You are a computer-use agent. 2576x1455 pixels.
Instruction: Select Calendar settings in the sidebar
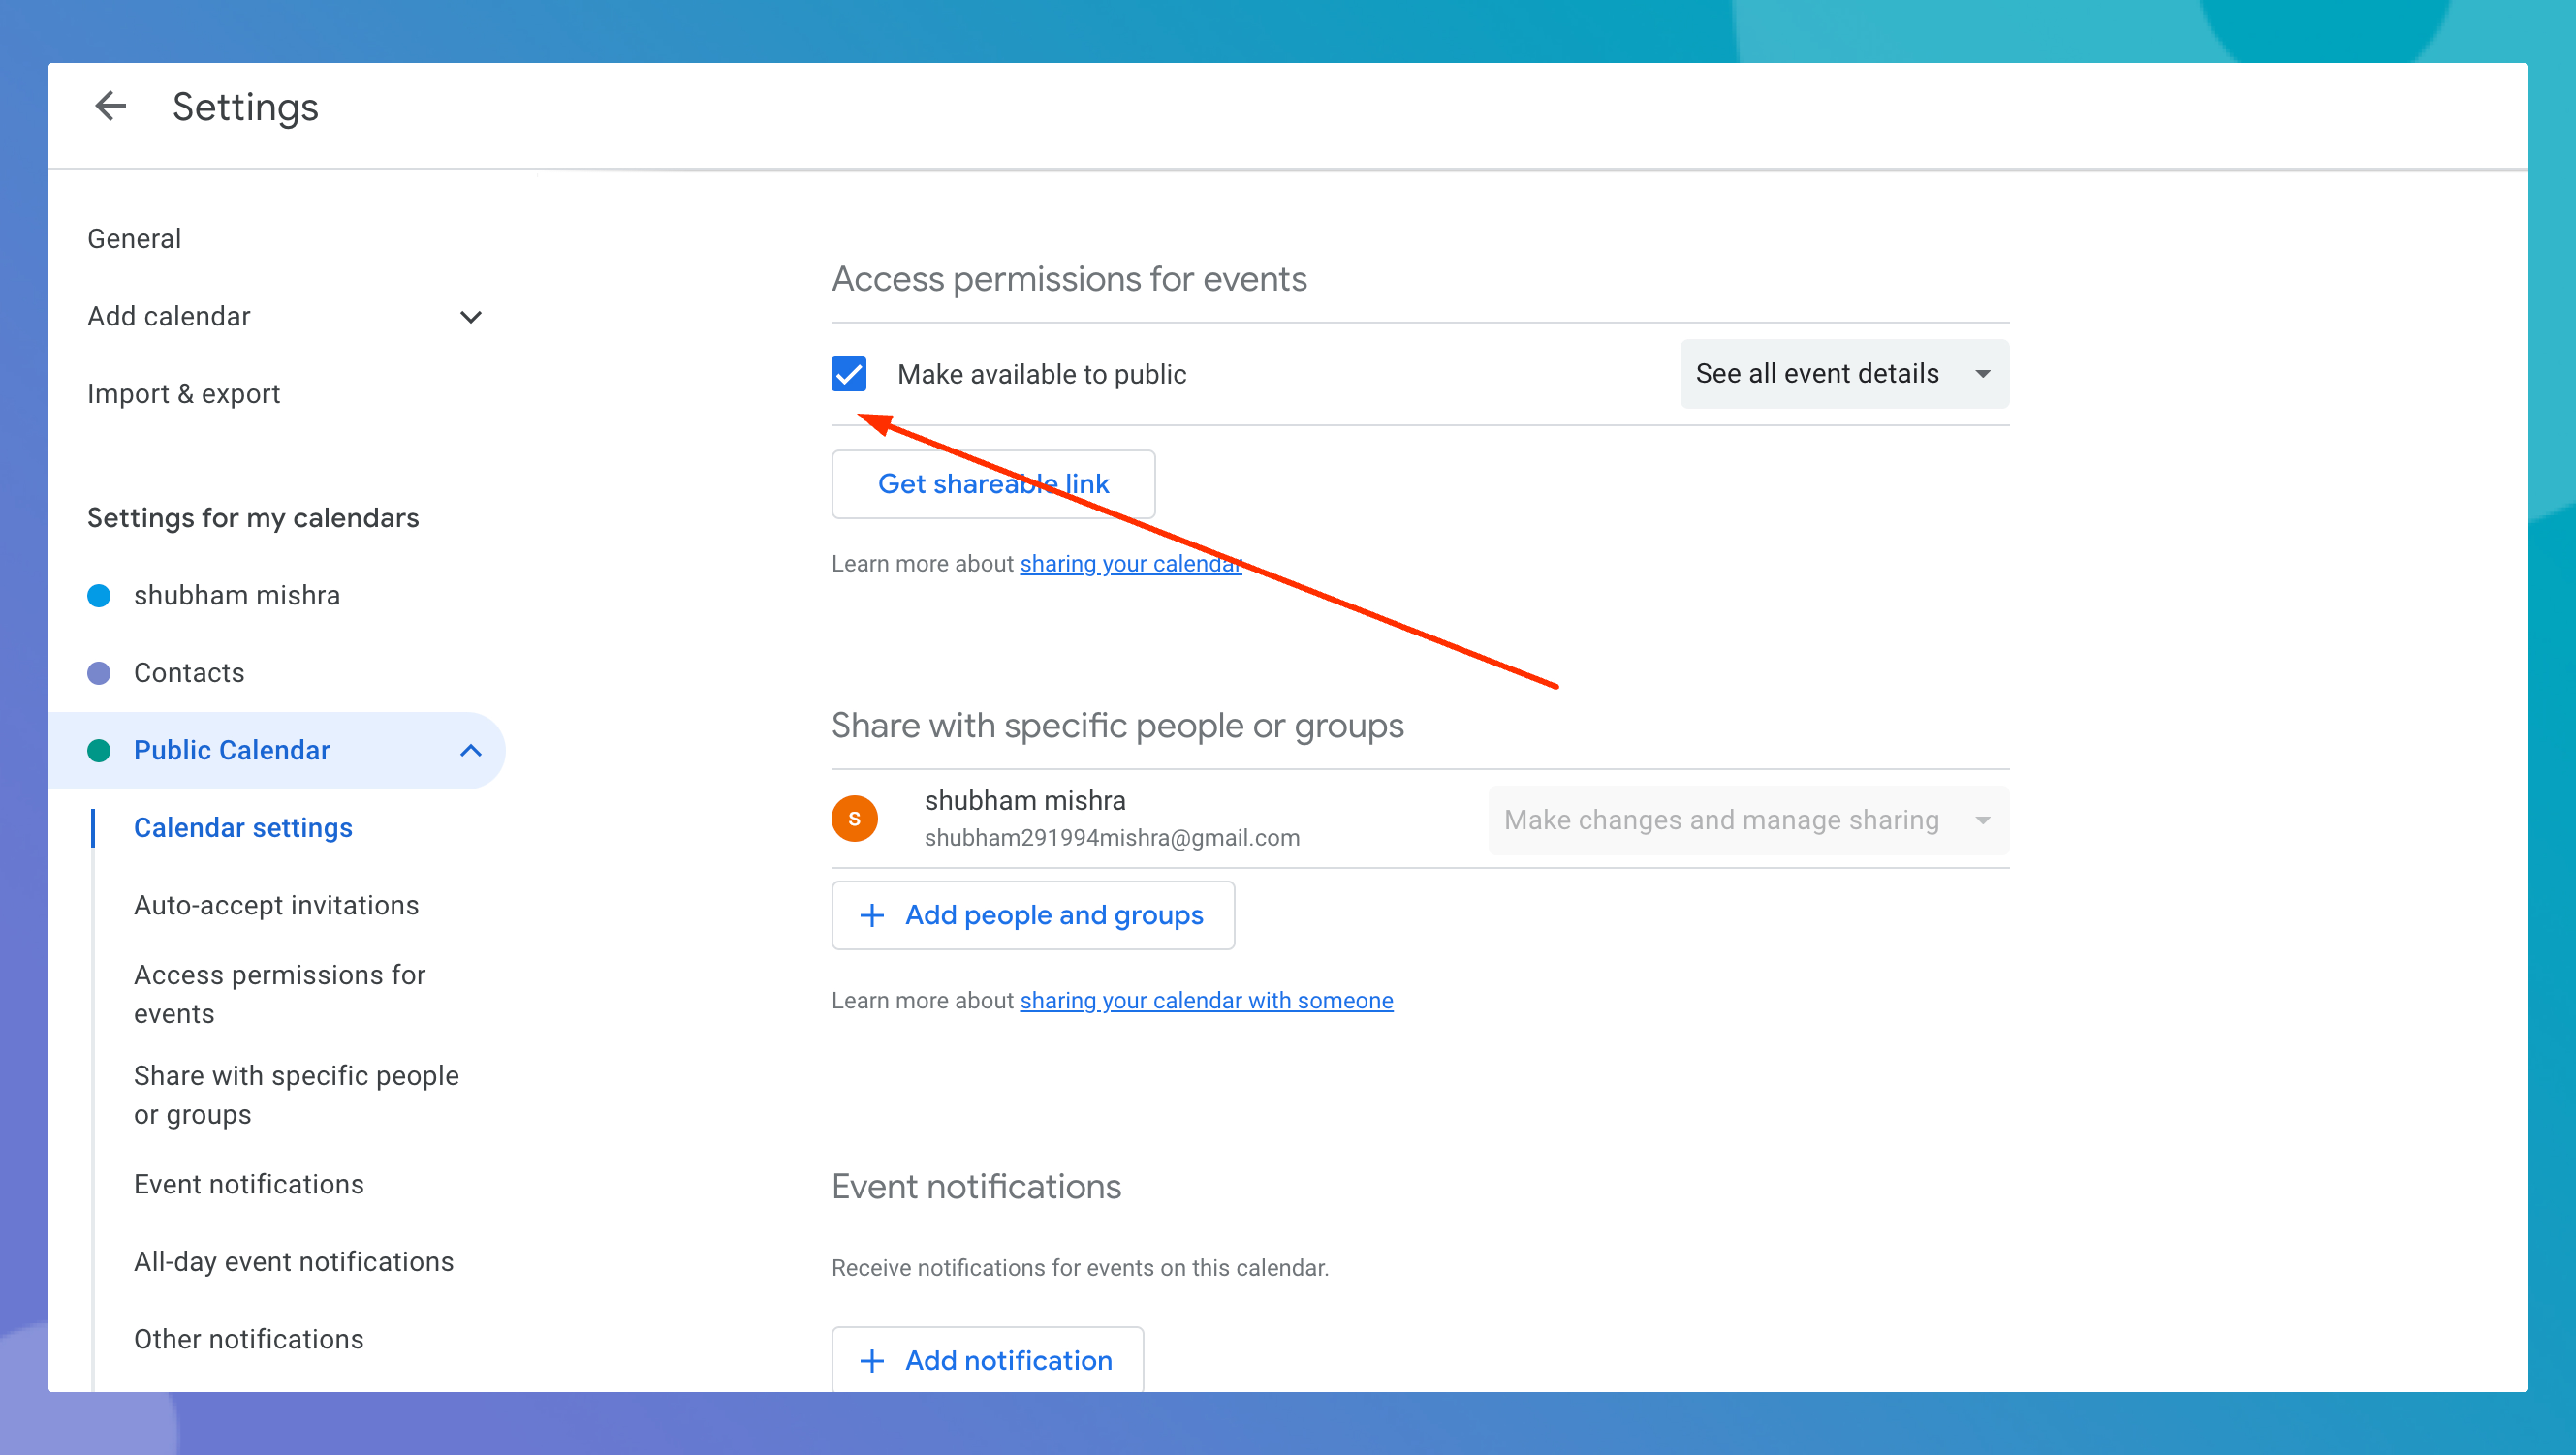coord(243,827)
